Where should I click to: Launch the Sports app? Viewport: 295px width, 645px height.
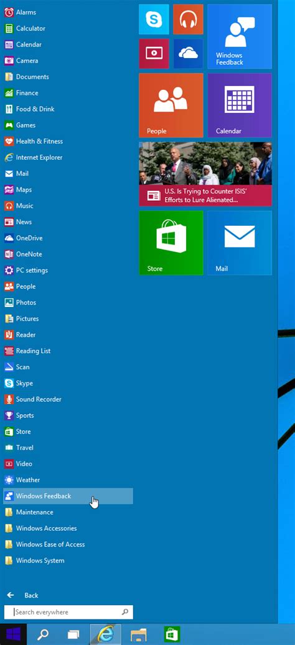pos(68,415)
